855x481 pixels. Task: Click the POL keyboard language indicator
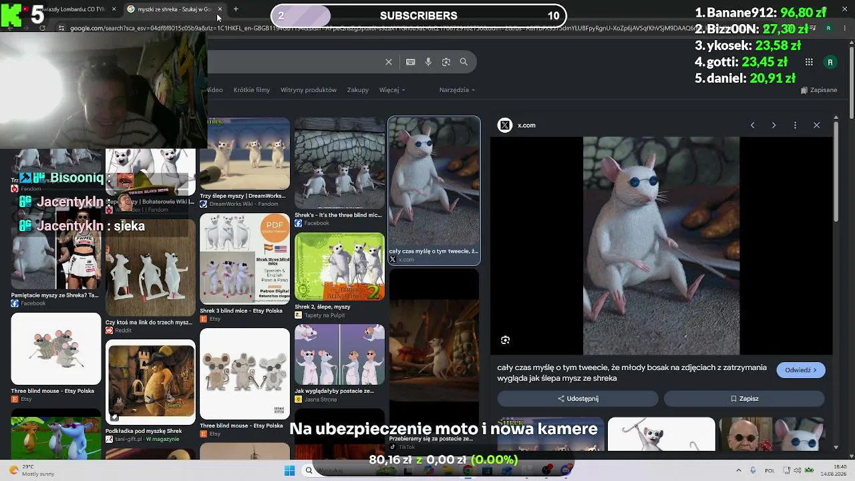point(770,470)
